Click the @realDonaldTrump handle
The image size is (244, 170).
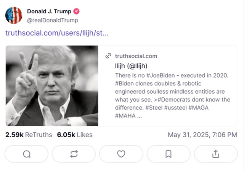pyautogui.click(x=52, y=21)
